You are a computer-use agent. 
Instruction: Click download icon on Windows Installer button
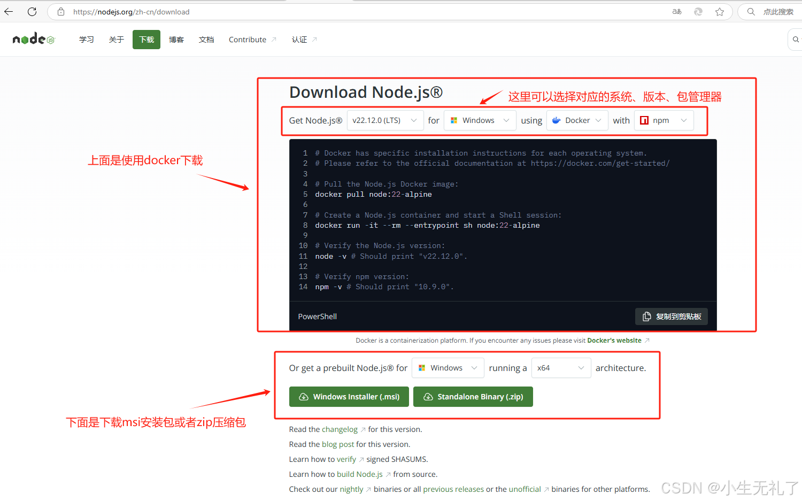(304, 397)
